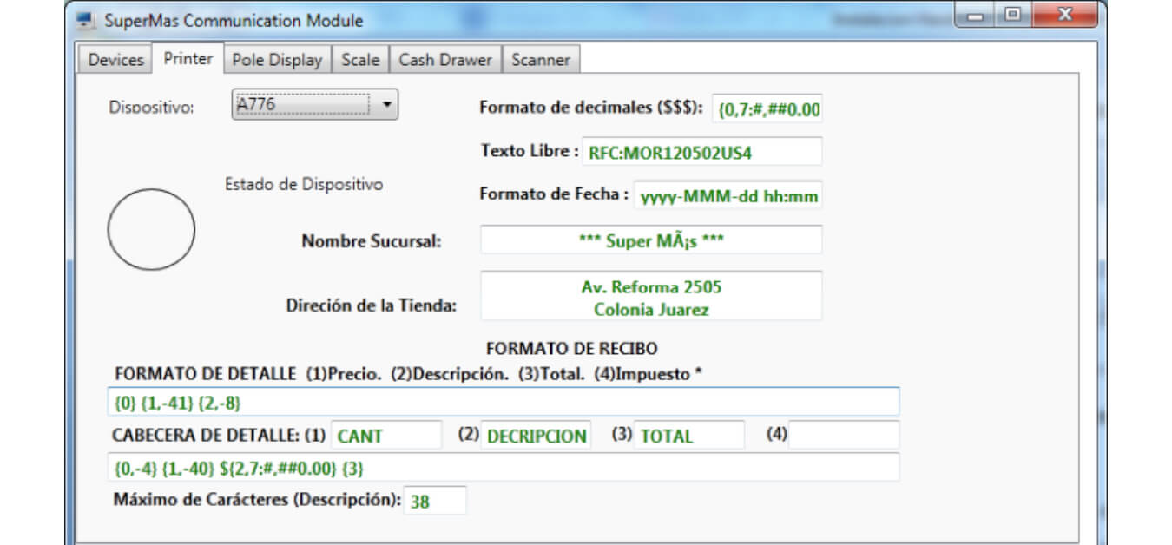Click the Máximo de Carácteres (Descripción) label

(257, 500)
